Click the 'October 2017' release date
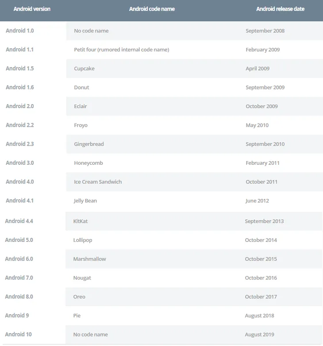The width and height of the screenshot is (323, 346). click(x=261, y=297)
